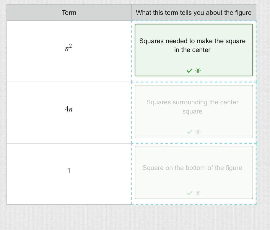Select the 'Square on the bottom of the figure' card
The image size is (270, 230).
(192, 168)
